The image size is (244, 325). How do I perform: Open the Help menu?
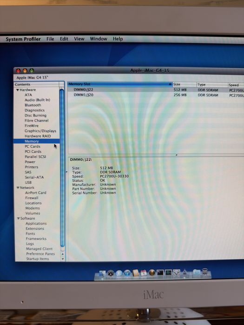[x=118, y=39]
